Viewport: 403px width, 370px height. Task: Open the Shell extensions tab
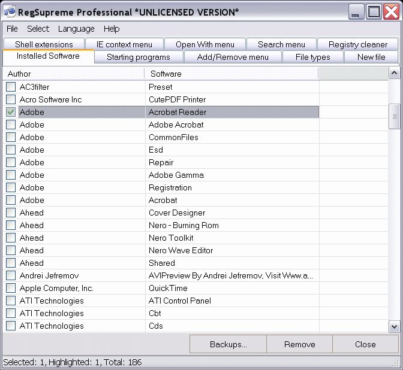(44, 44)
